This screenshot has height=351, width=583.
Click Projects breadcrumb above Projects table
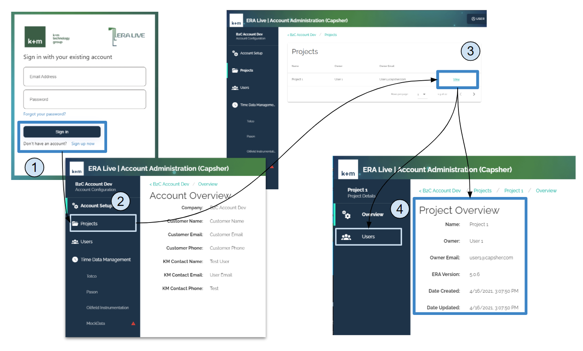pos(331,35)
